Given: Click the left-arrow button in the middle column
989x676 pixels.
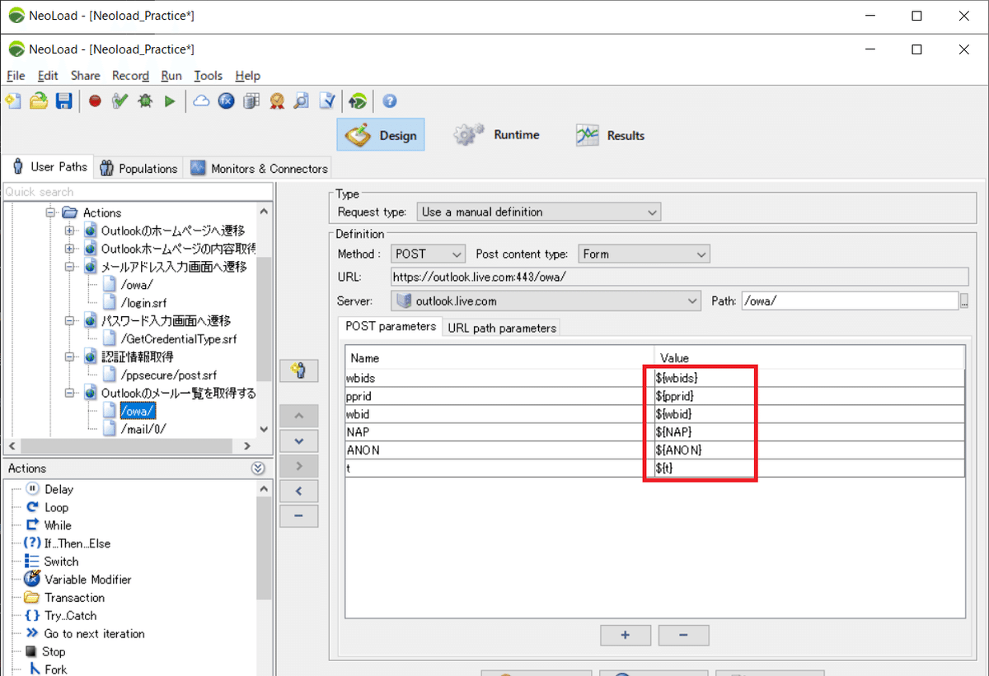Looking at the screenshot, I should click(x=299, y=492).
